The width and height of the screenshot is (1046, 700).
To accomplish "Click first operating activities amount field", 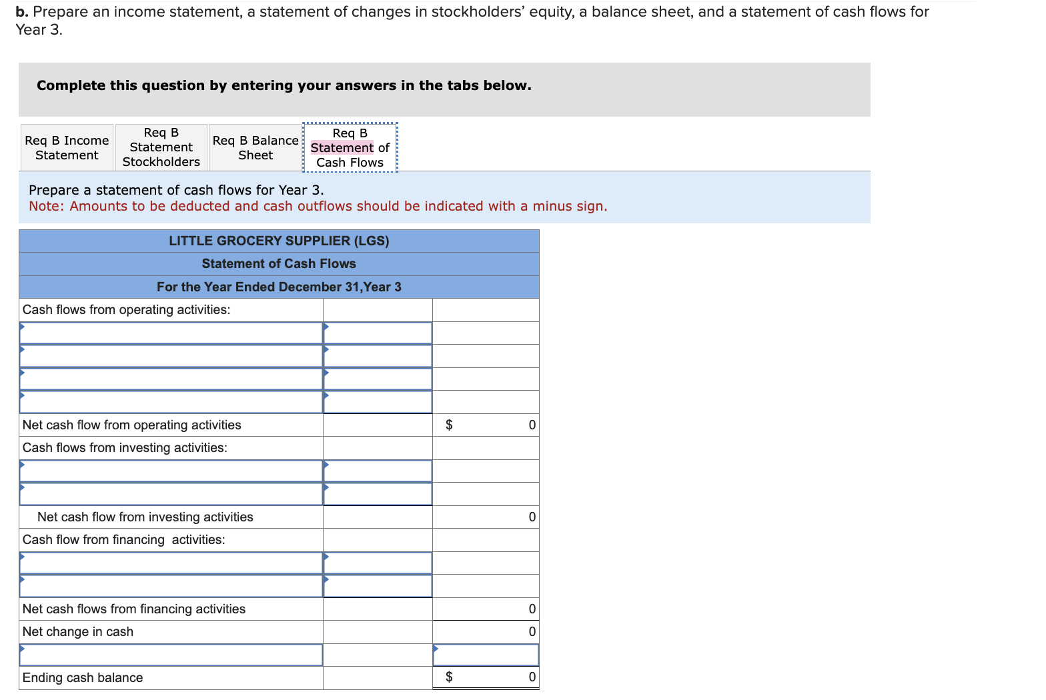I will (x=378, y=333).
